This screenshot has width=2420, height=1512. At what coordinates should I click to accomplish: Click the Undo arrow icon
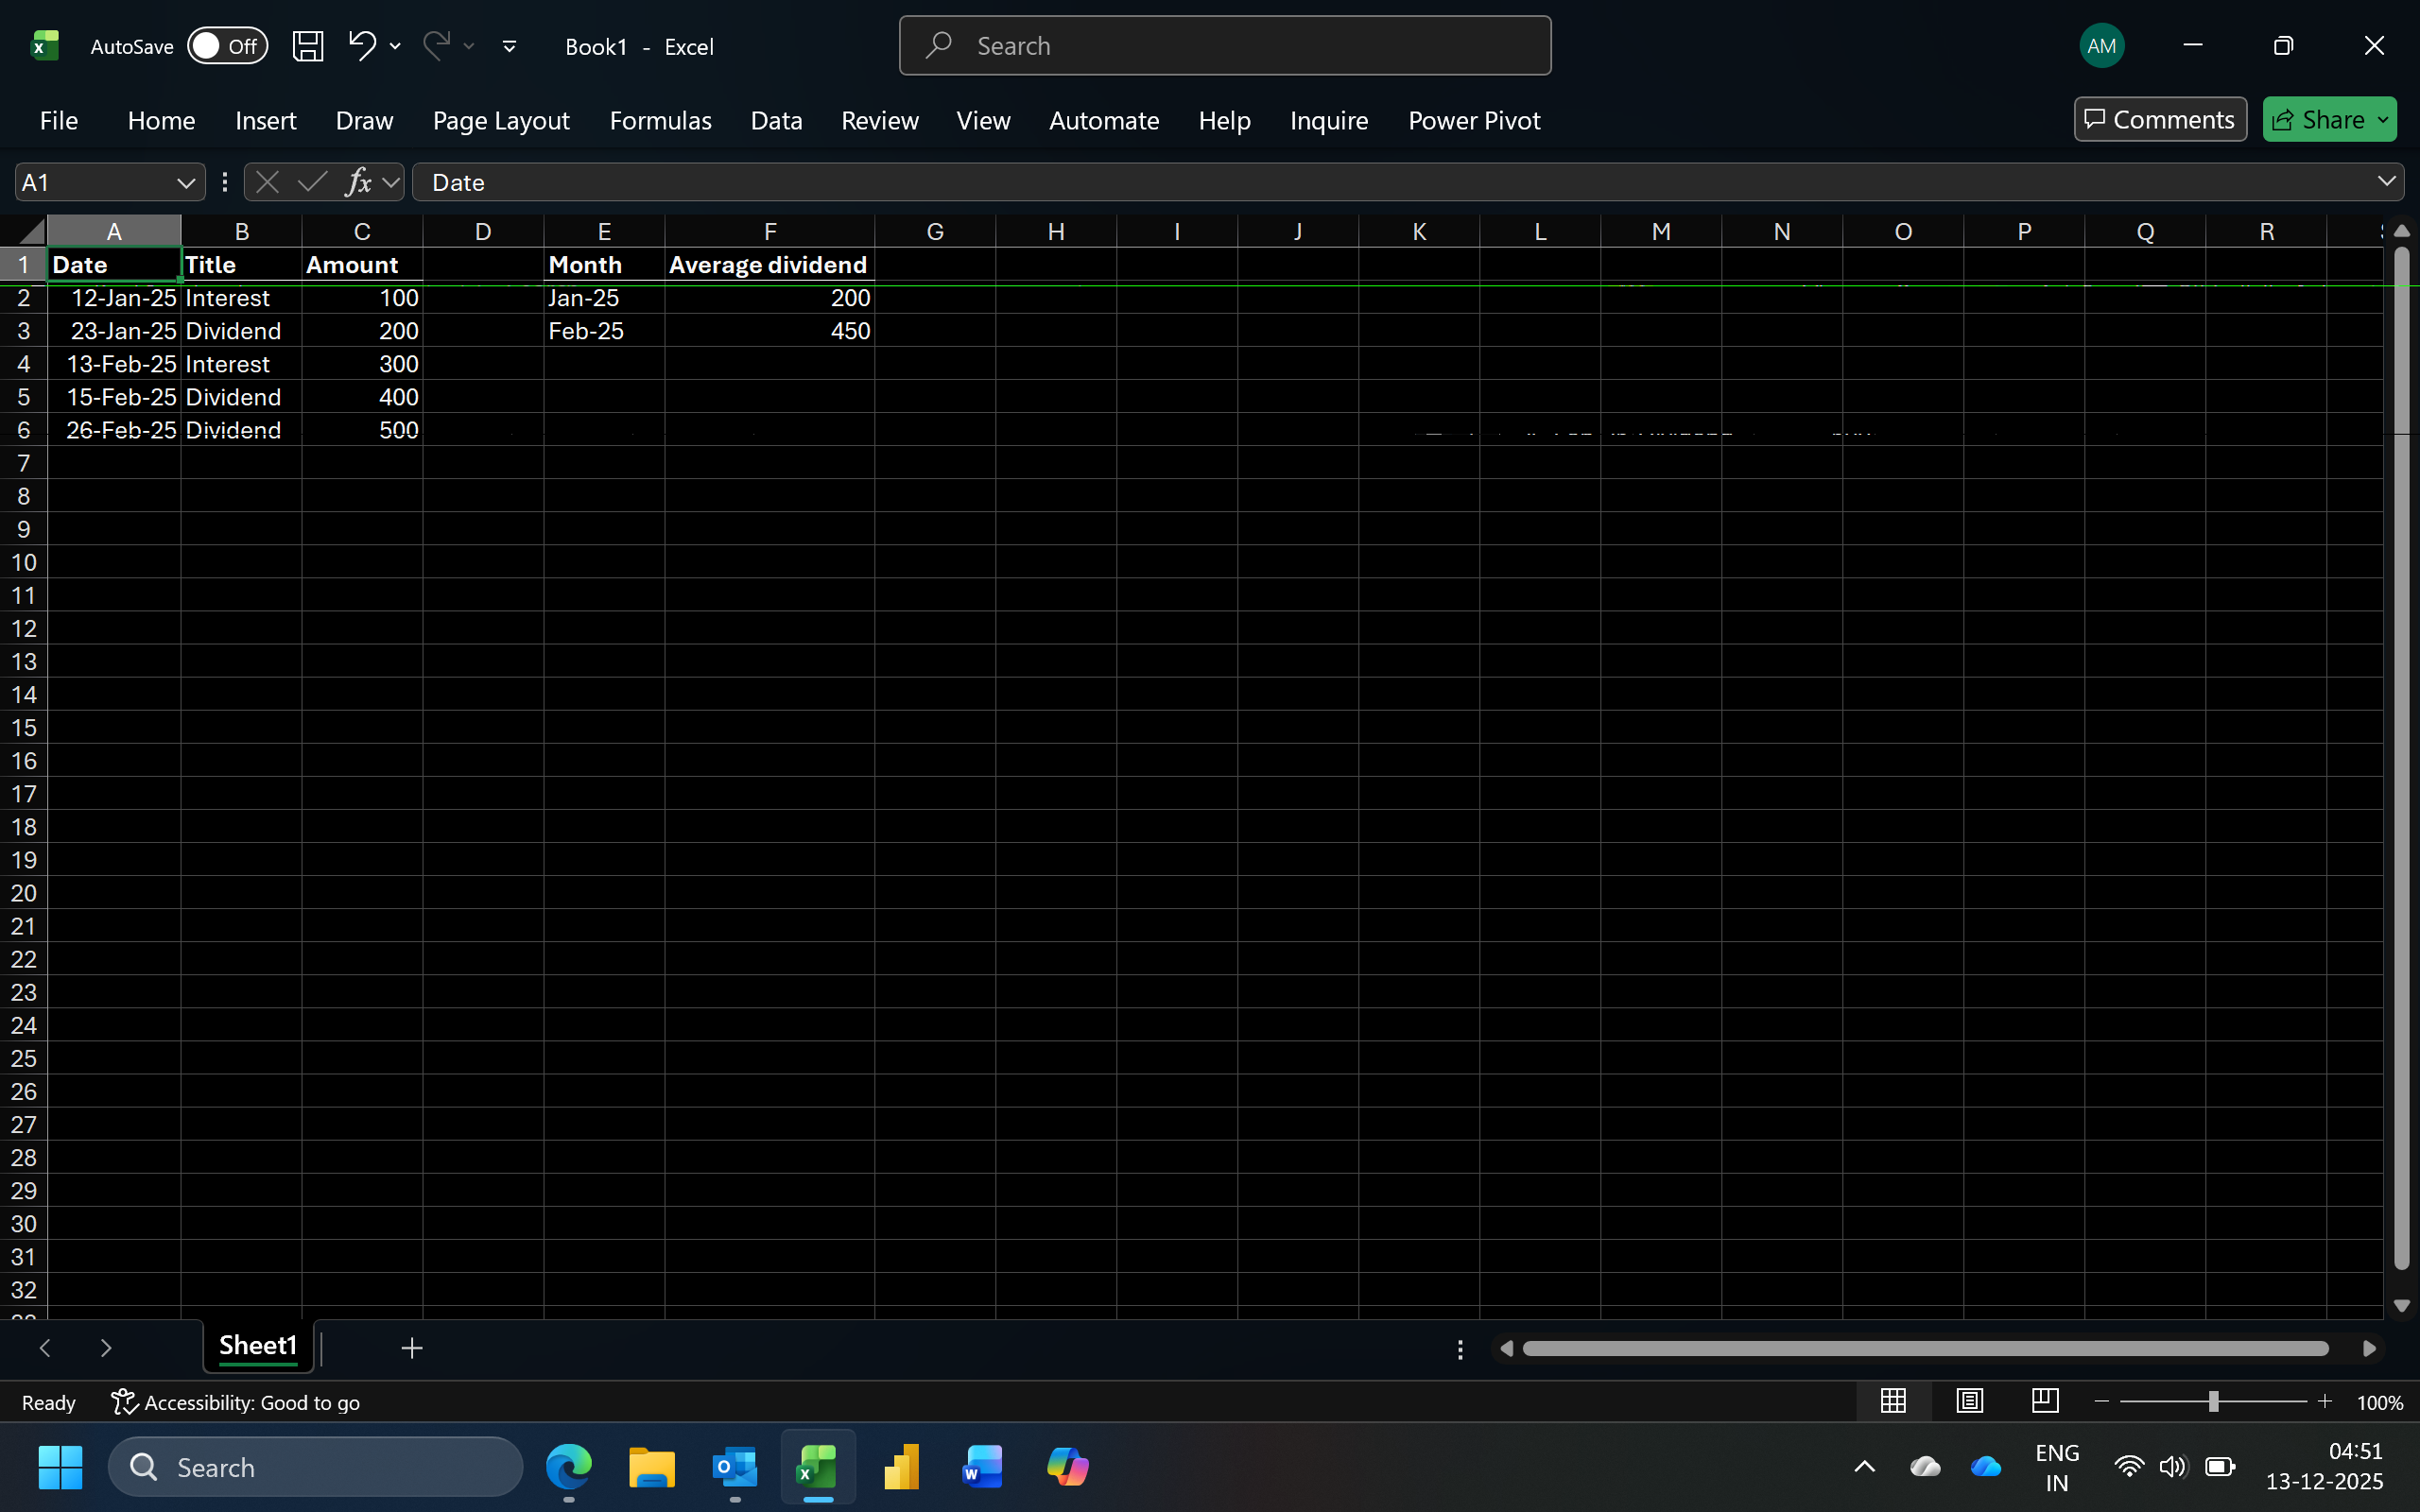[x=362, y=45]
